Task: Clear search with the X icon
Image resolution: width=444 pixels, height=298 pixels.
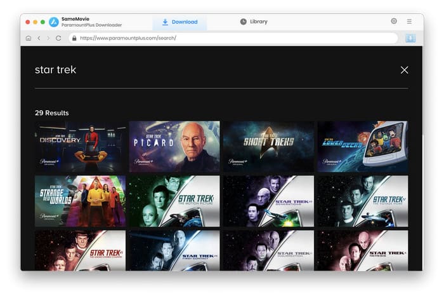Action: 405,70
